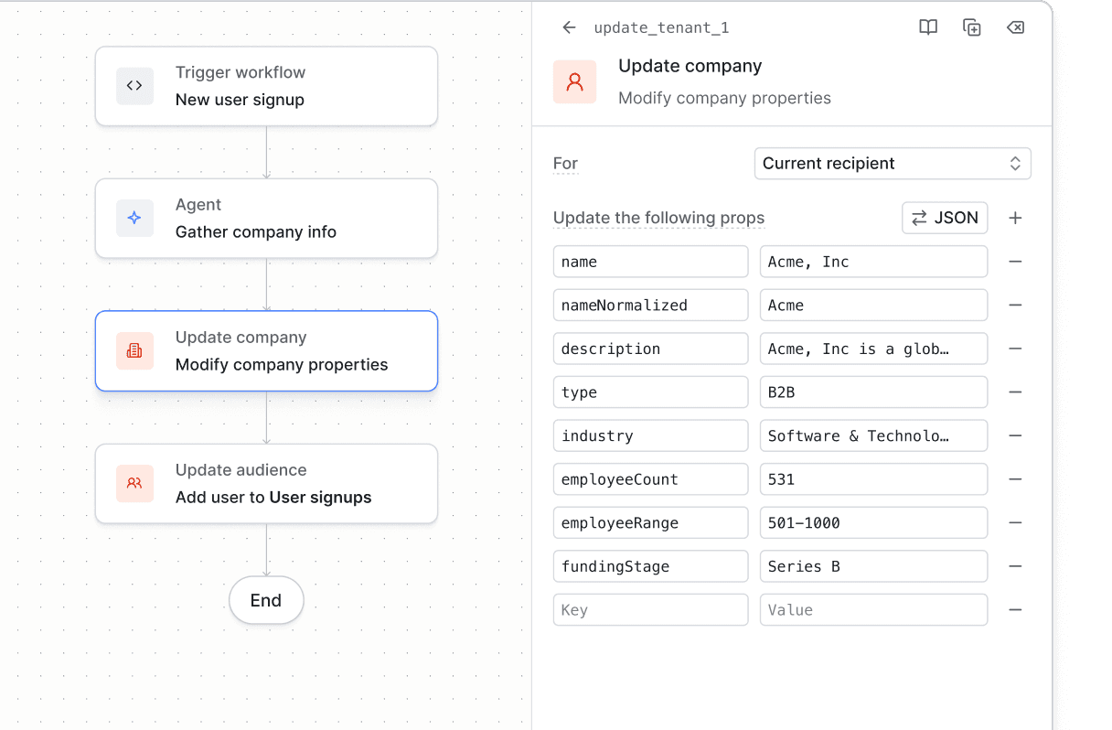Image resolution: width=1112 pixels, height=730 pixels.
Task: Remove the employeeCount property row
Action: pos(1015,478)
